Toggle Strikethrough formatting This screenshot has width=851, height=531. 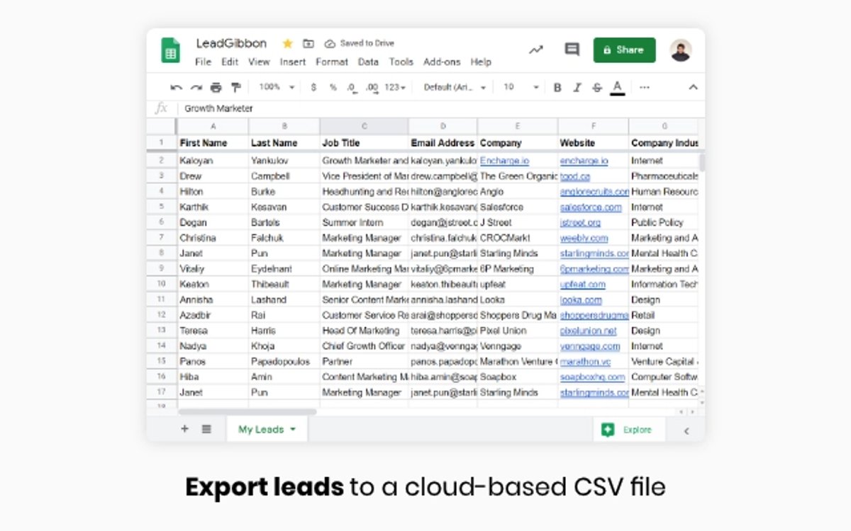tap(597, 87)
